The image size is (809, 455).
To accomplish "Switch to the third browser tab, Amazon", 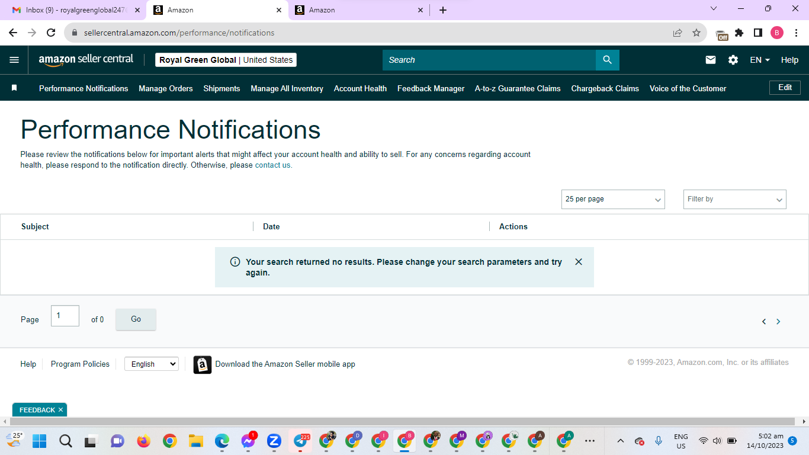I will [359, 10].
